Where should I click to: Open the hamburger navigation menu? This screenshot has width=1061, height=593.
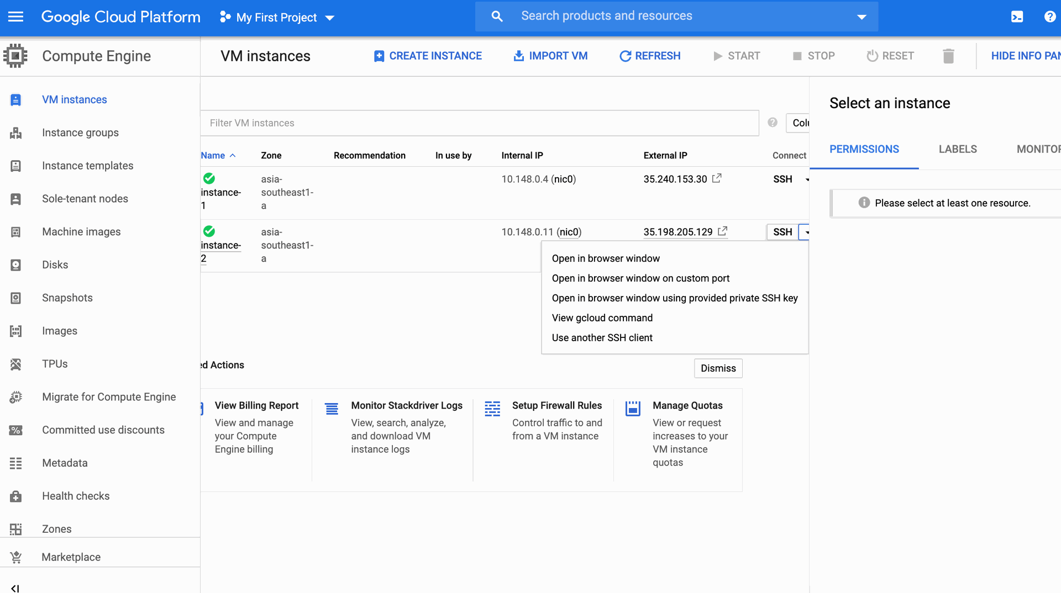(x=16, y=17)
